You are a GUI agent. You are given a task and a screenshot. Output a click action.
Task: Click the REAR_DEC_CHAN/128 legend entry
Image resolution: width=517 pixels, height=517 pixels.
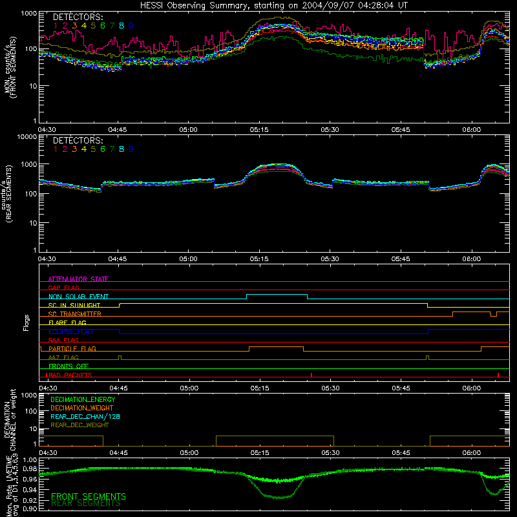(x=85, y=416)
